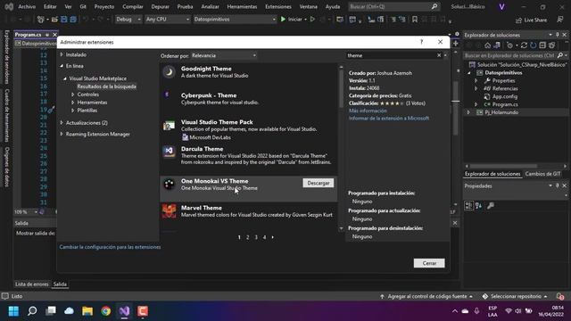Click the Refresh icon in Solution Explorer toolbar
The height and width of the screenshot is (321, 571).
tap(534, 45)
